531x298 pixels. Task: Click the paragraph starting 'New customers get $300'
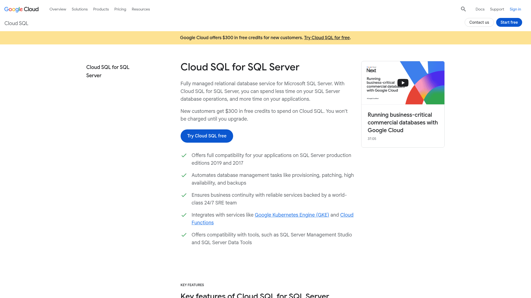coord(264,115)
